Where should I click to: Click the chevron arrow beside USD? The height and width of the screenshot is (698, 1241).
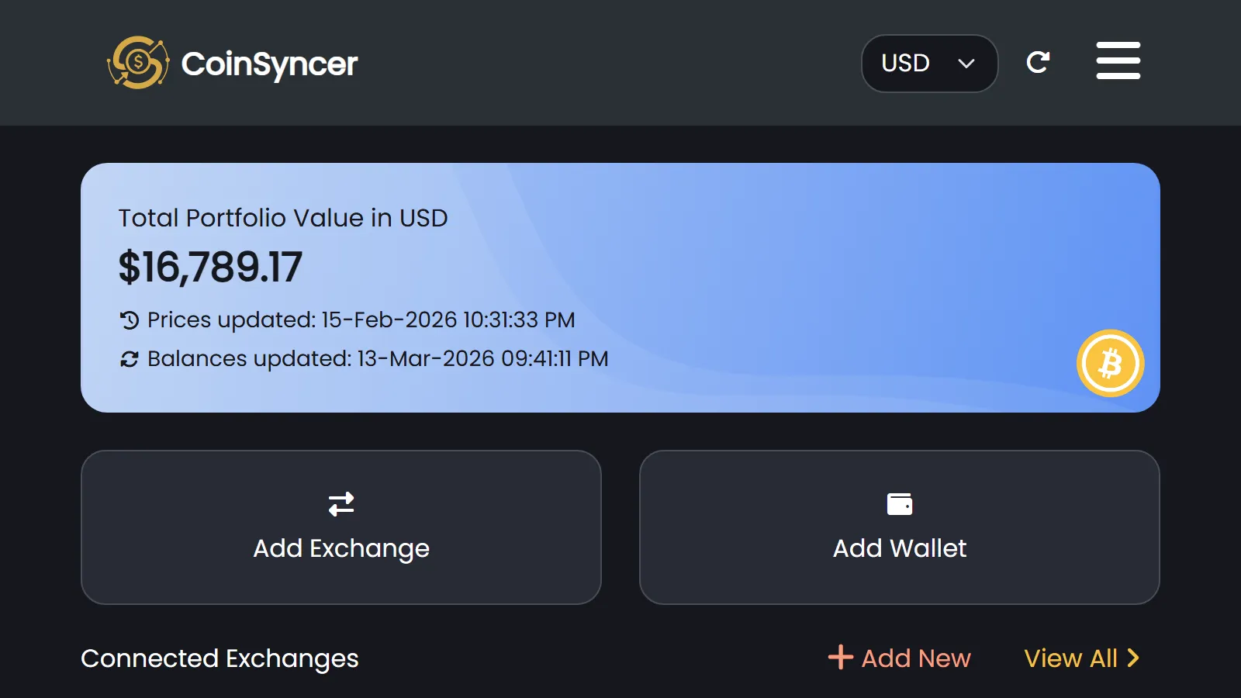(966, 64)
